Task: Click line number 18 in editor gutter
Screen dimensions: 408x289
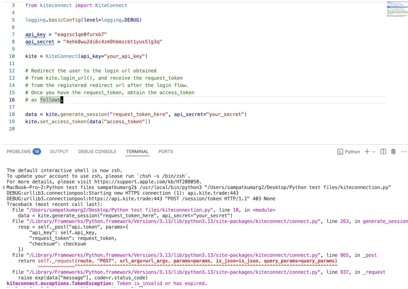Action: coord(12,114)
